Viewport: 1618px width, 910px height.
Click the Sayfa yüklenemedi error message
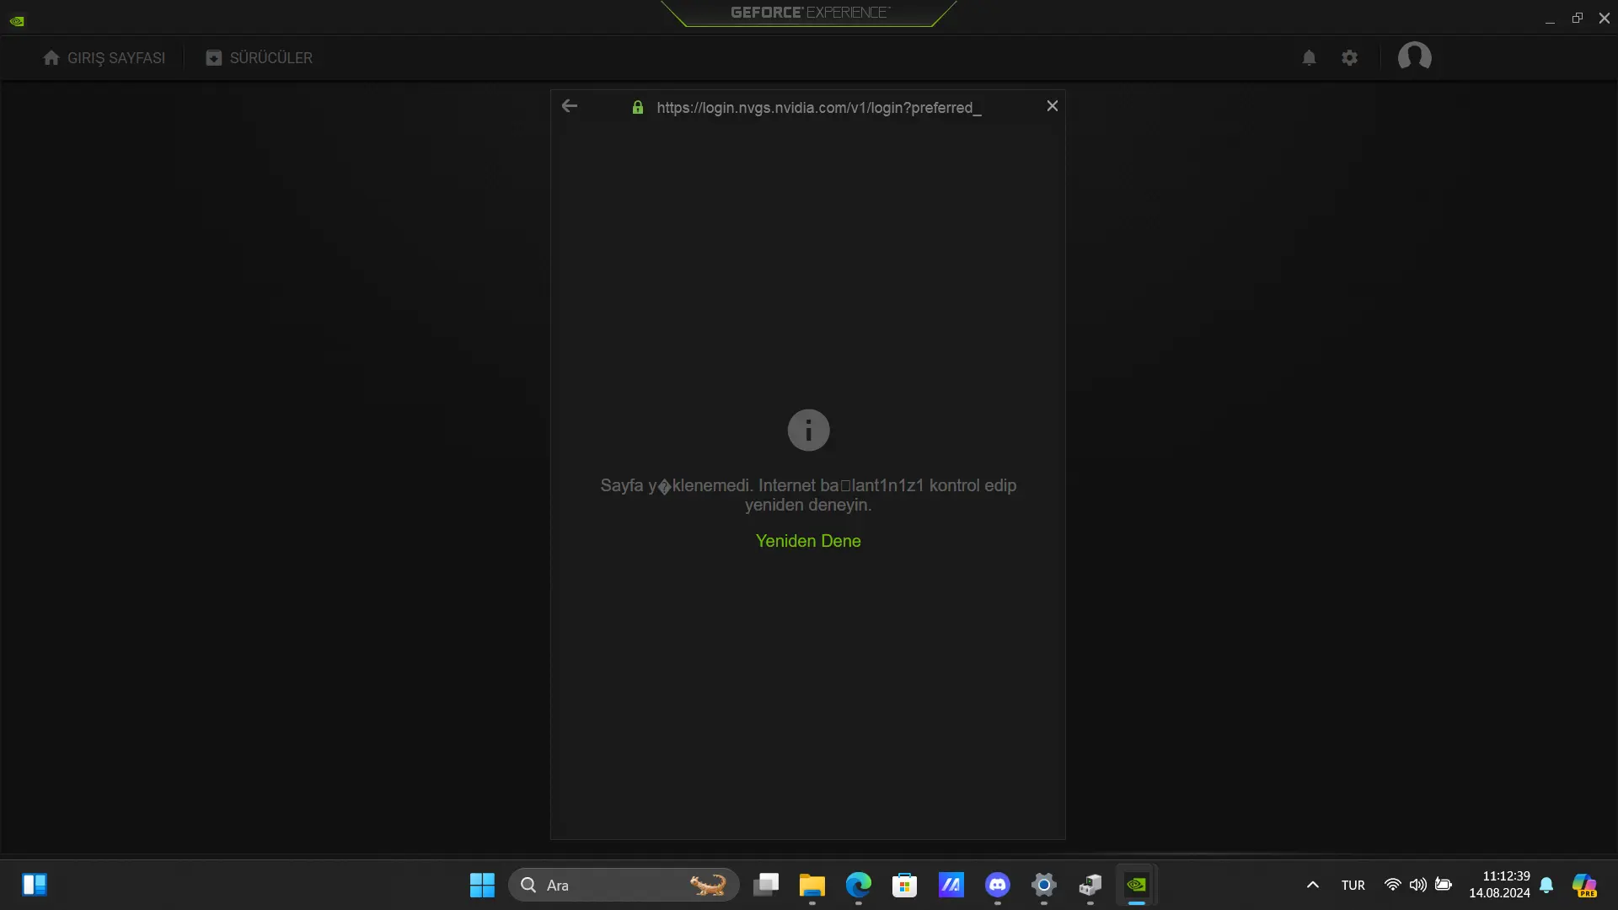point(808,495)
